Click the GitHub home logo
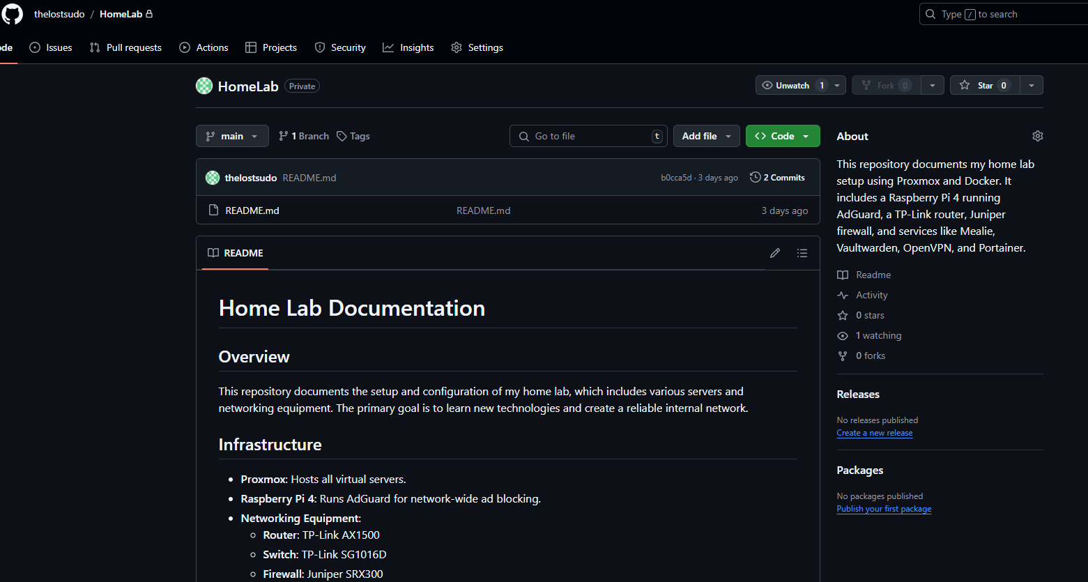1088x582 pixels. click(x=12, y=13)
